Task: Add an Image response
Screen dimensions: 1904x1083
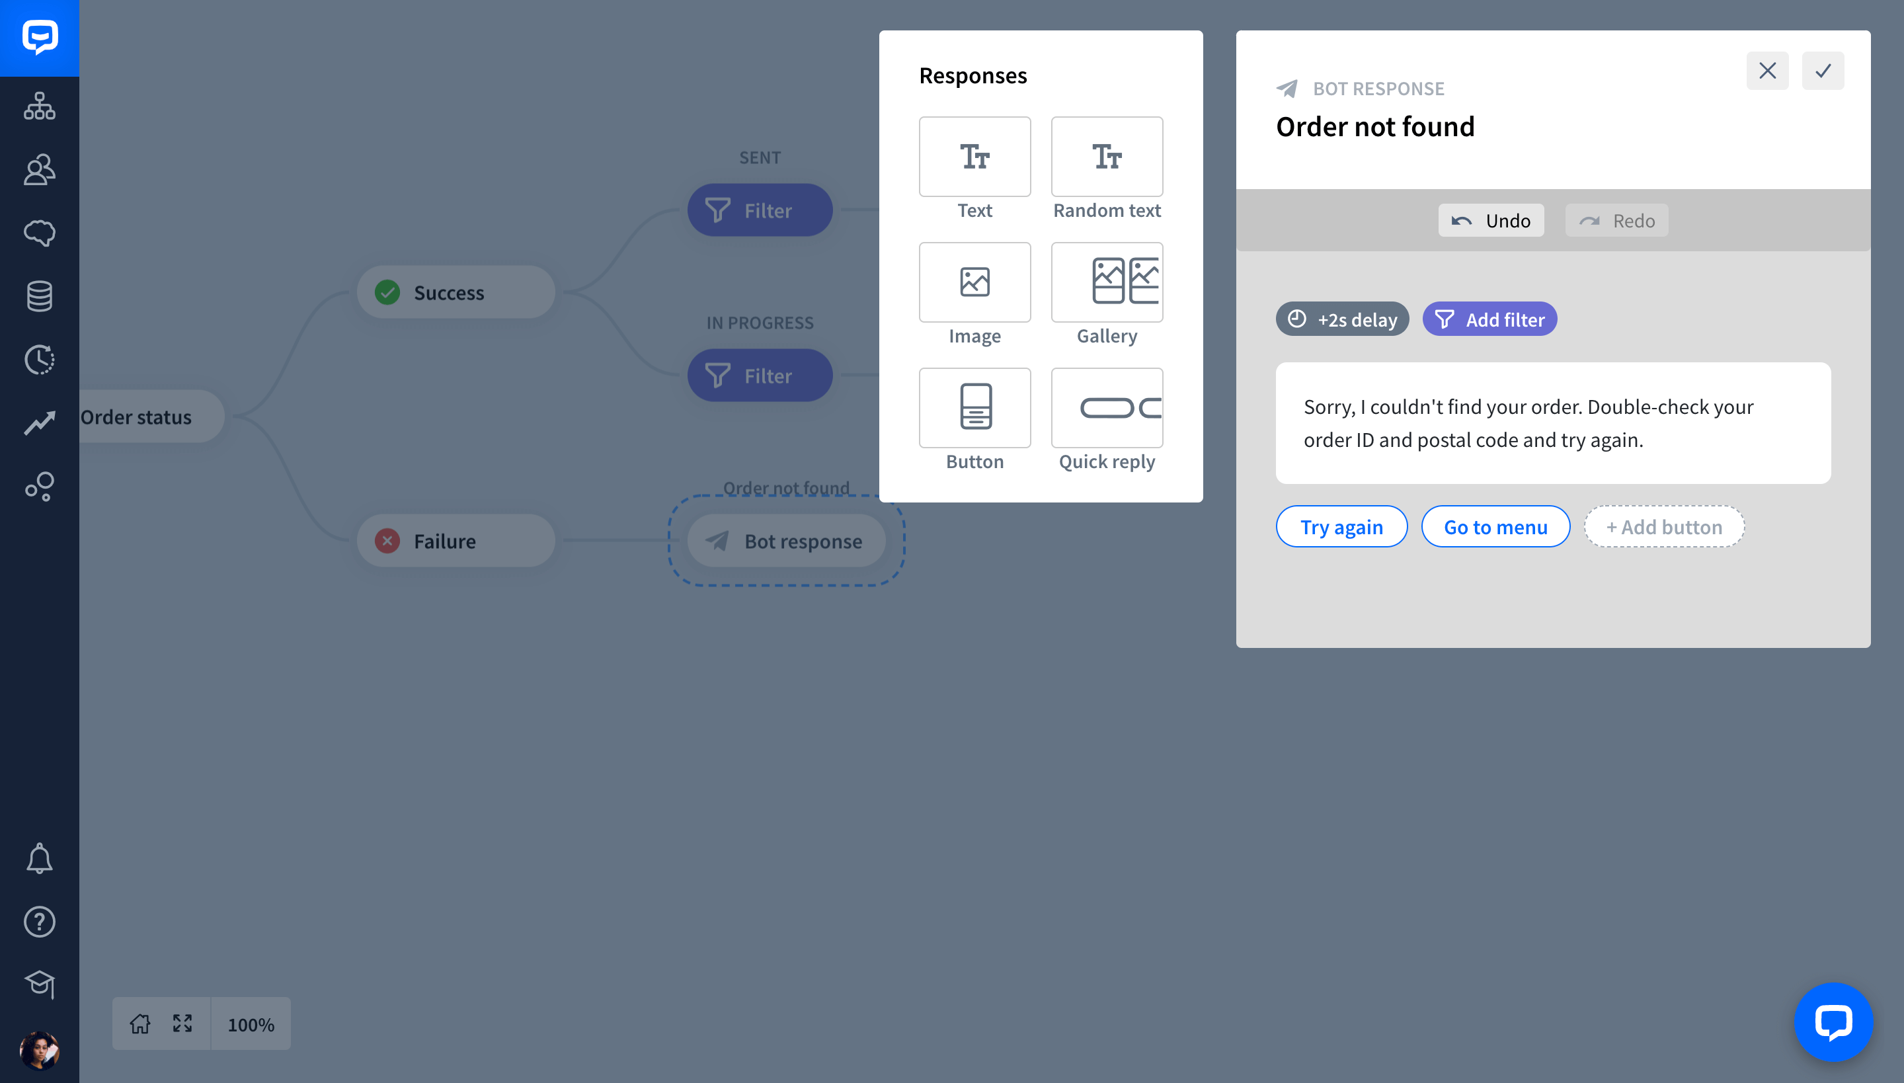Action: point(974,282)
